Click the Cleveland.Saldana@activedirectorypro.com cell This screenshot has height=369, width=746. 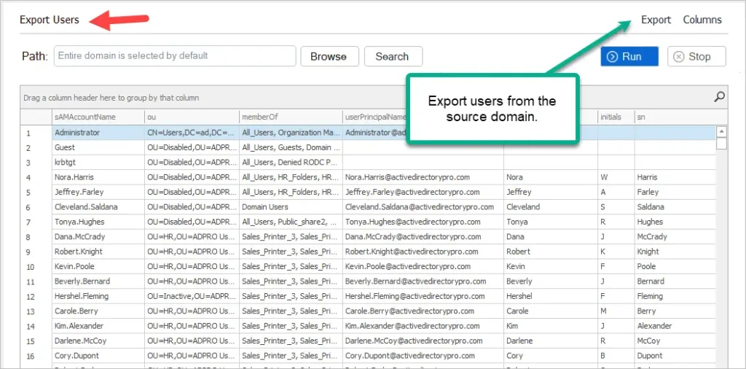point(423,206)
